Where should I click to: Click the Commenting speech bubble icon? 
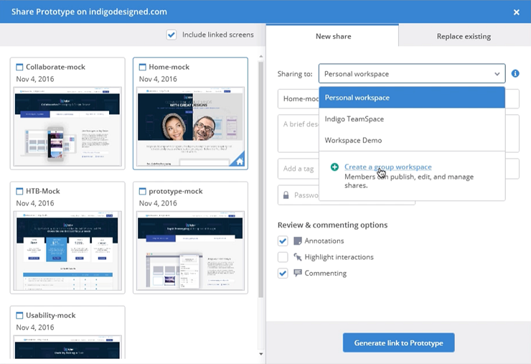298,273
